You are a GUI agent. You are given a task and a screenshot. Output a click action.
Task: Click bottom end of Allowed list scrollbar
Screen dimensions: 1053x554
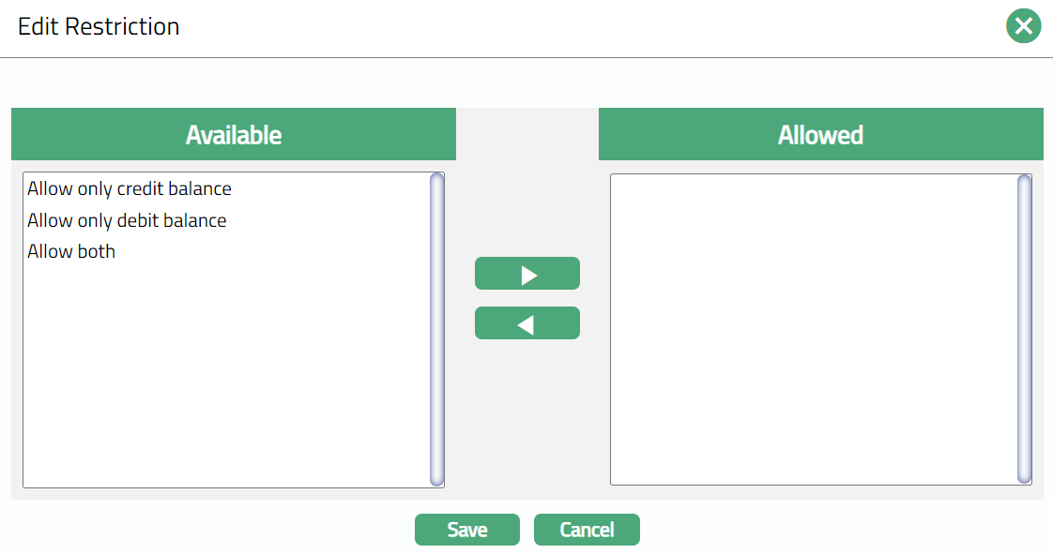[x=1024, y=477]
